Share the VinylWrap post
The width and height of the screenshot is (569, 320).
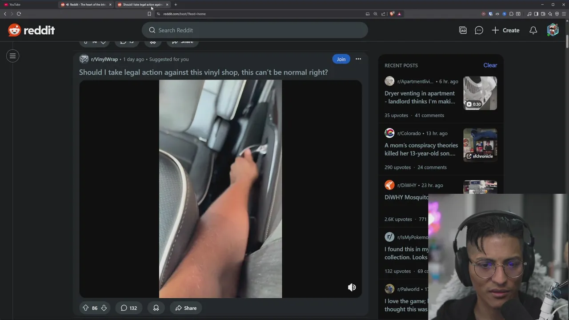click(x=186, y=308)
